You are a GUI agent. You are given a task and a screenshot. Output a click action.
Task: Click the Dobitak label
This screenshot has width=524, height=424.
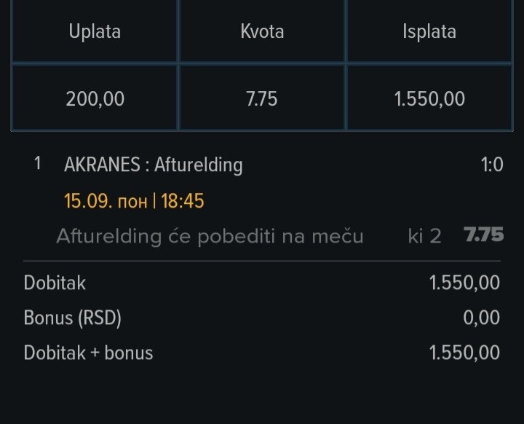[55, 283]
